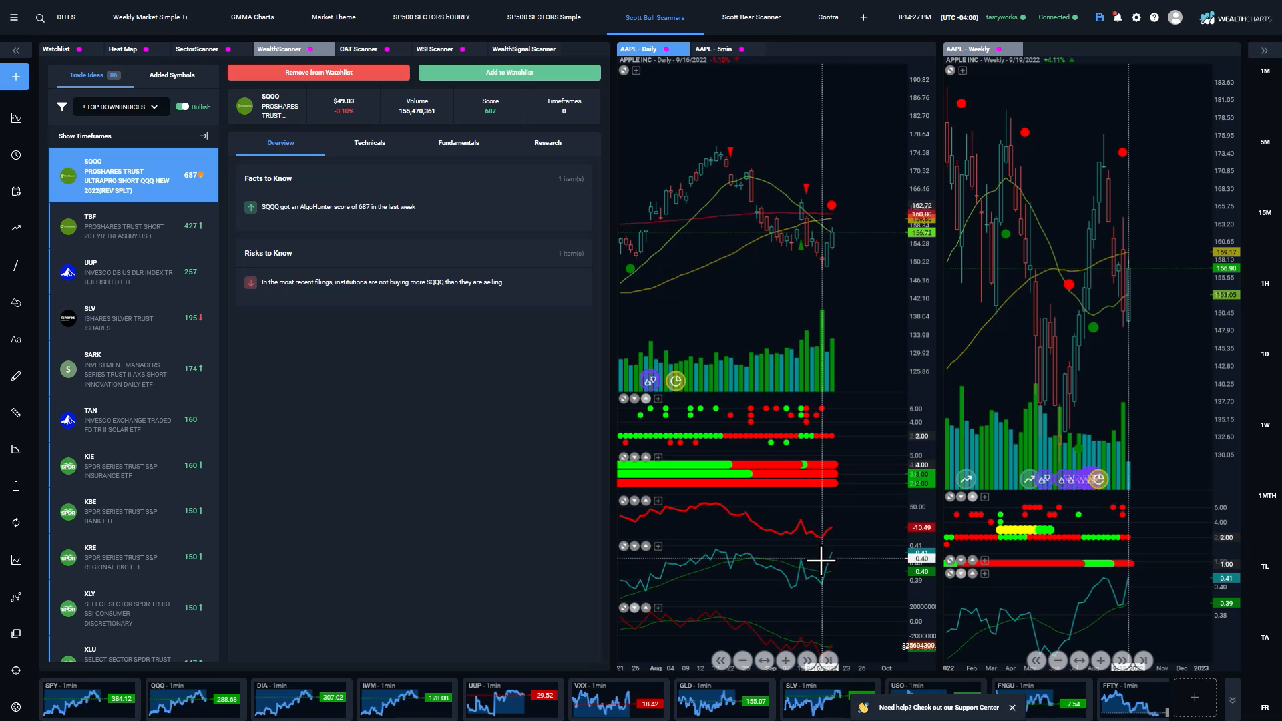Open the notifications bell

pyautogui.click(x=1118, y=17)
